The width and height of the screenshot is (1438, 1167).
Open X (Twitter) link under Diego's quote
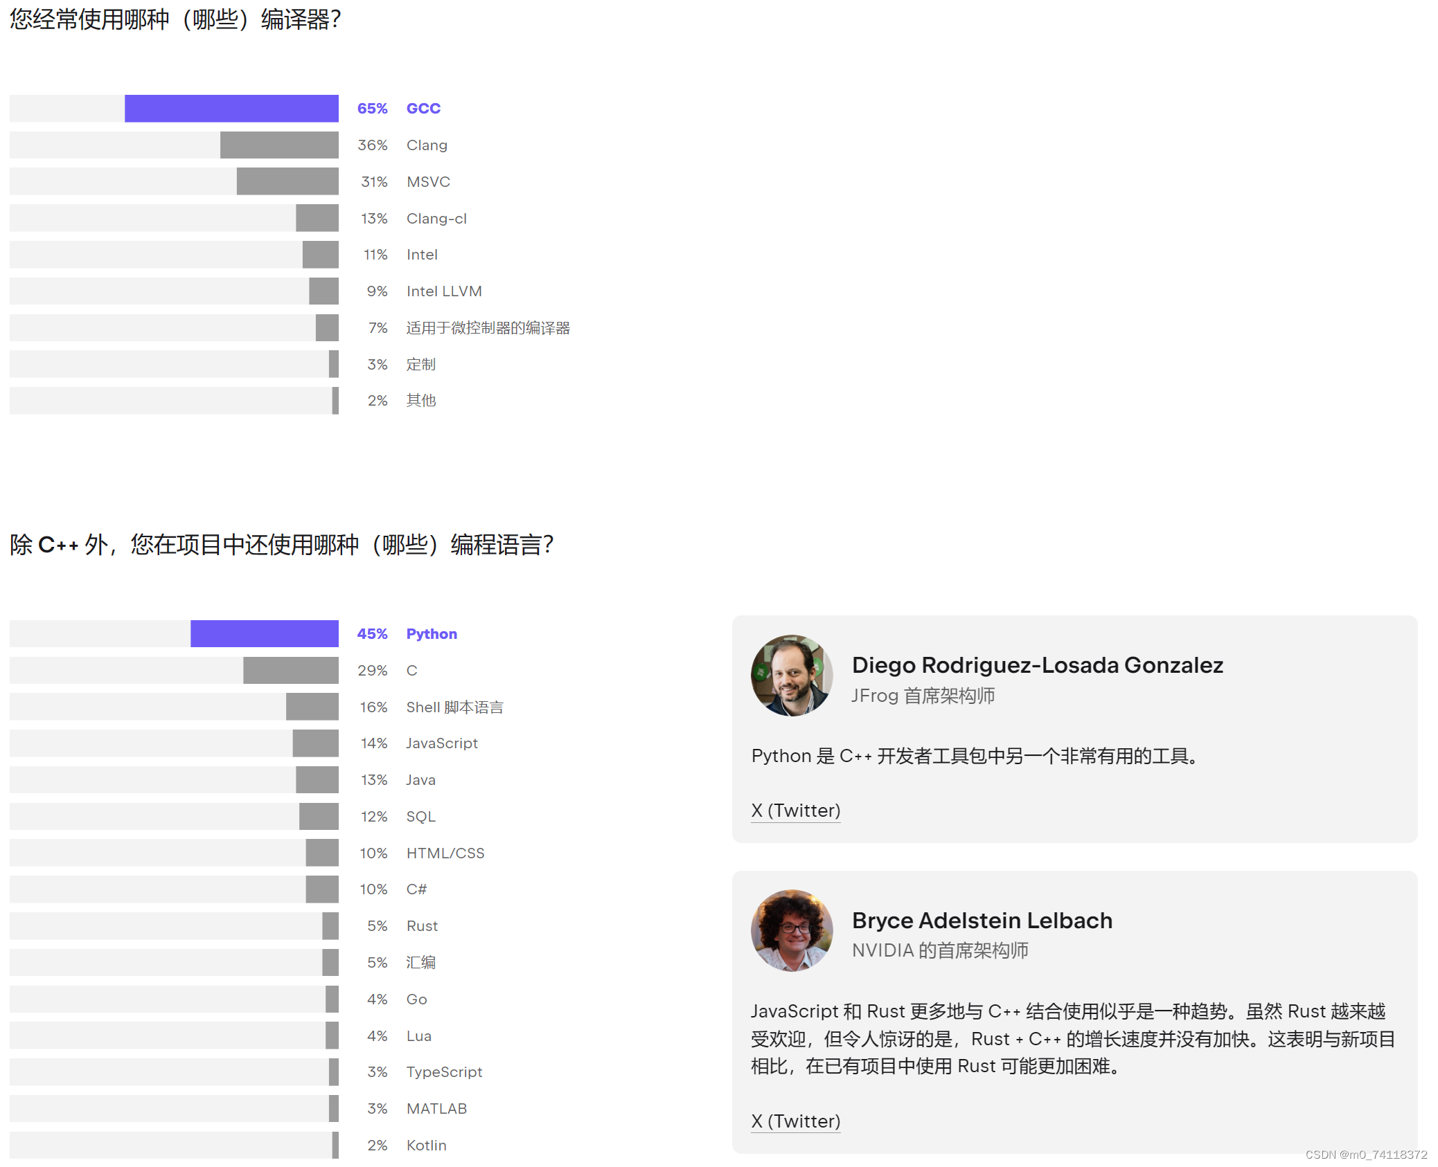[x=795, y=811]
